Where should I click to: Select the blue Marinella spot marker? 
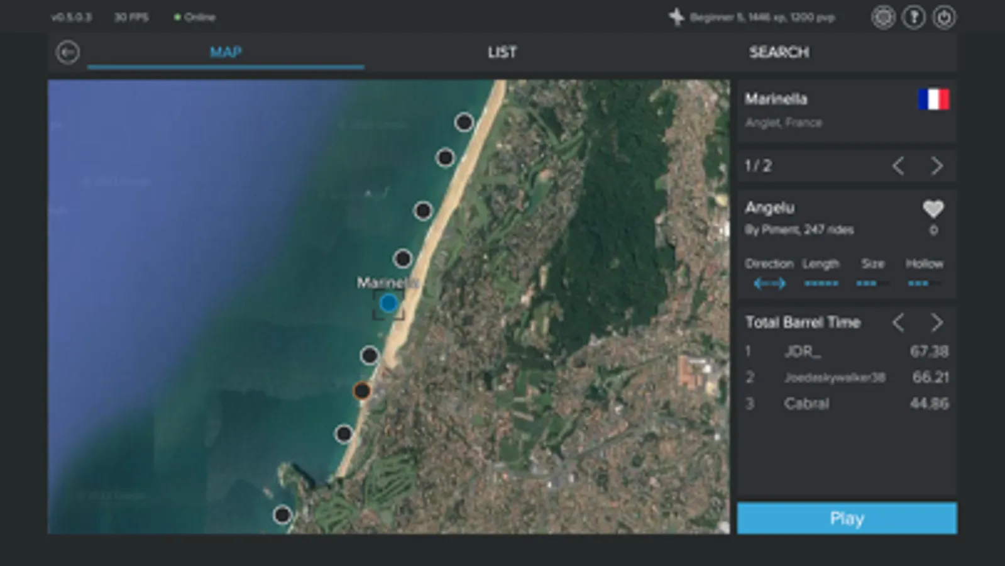[388, 304]
